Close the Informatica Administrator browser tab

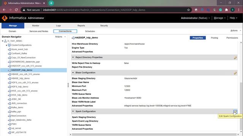coord(44,3)
